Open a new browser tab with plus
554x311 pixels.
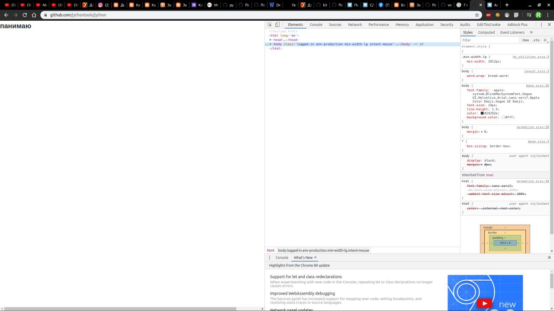point(507,5)
